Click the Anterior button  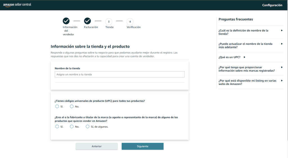point(97,146)
